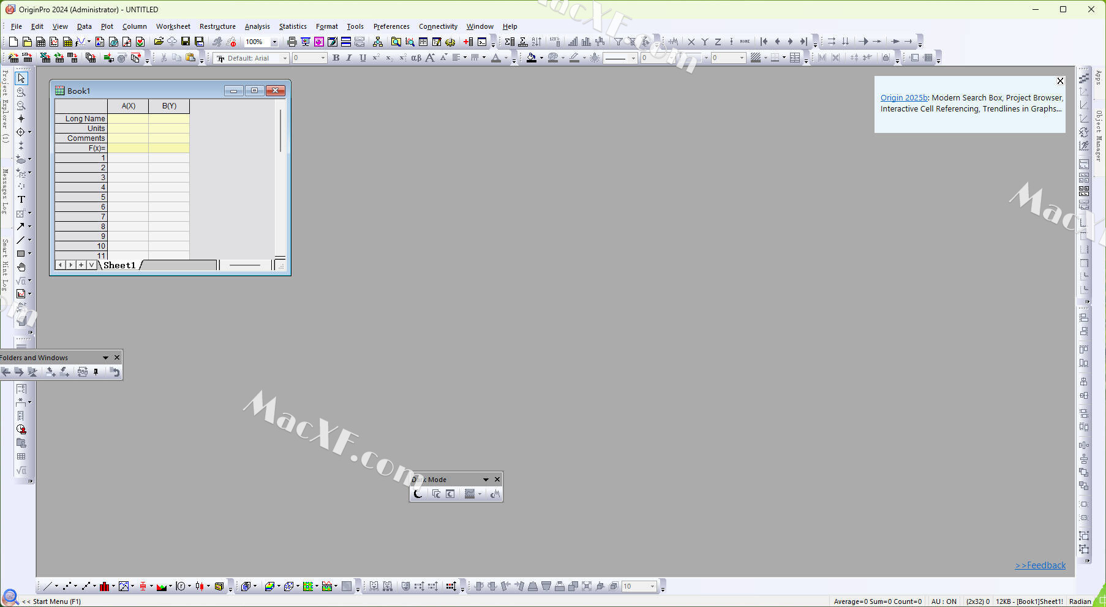Set column as Y designation
This screenshot has height=607, width=1106.
[704, 42]
